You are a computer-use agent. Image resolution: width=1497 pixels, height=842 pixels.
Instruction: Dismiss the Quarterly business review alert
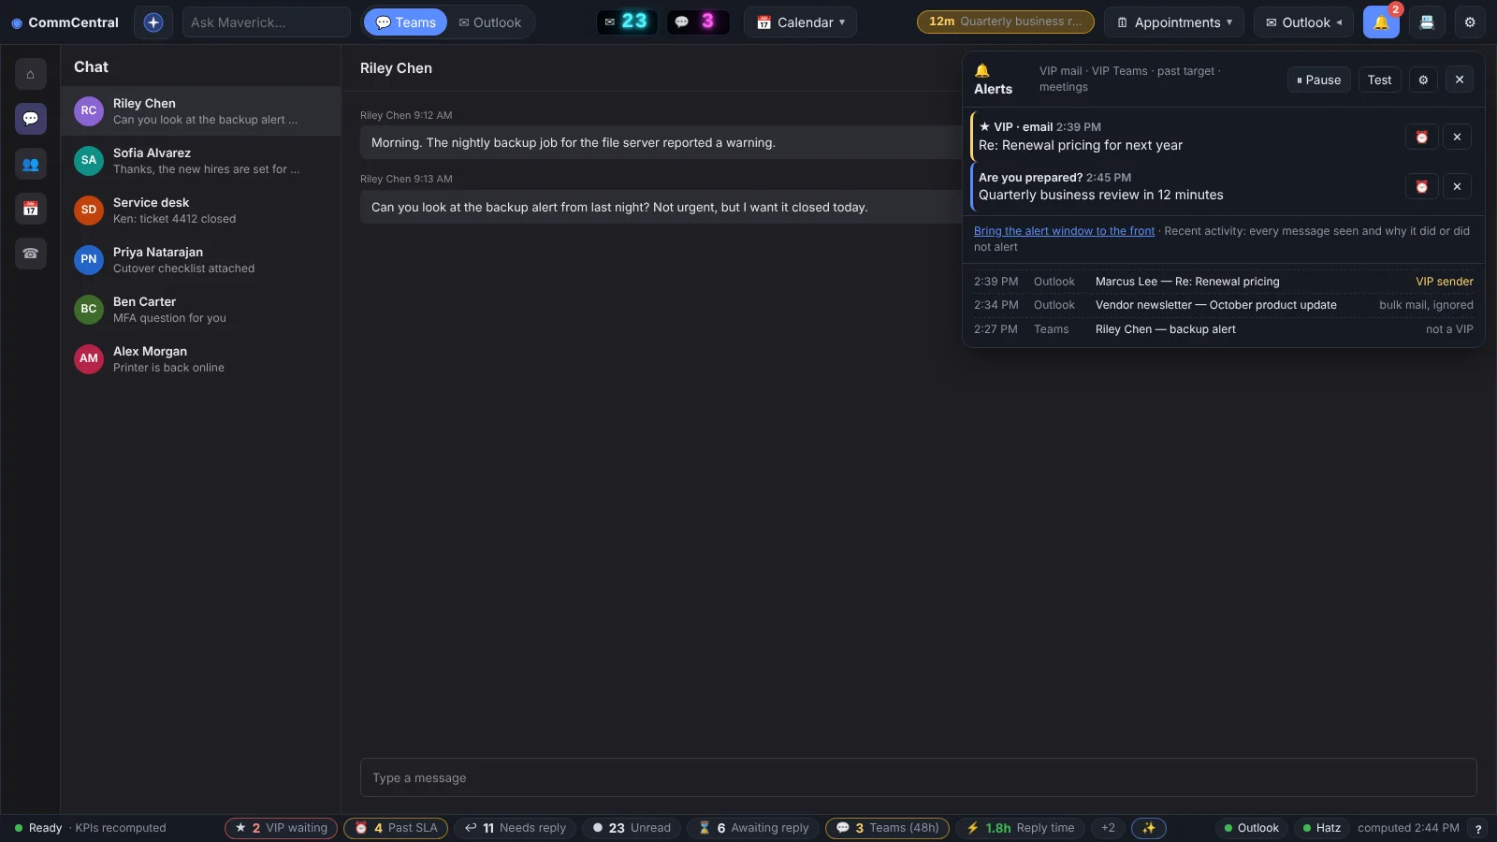tap(1457, 186)
